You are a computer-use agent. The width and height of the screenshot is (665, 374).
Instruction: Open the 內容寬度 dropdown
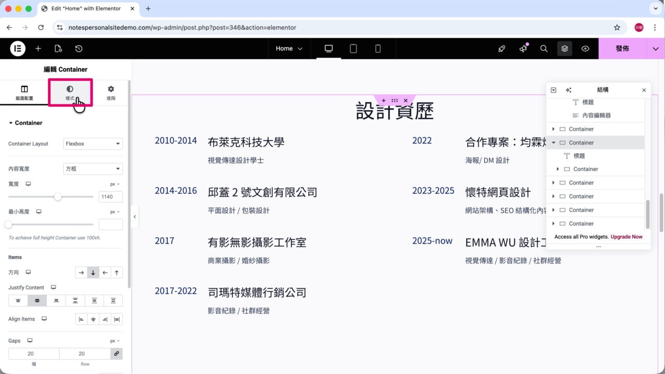click(x=93, y=169)
